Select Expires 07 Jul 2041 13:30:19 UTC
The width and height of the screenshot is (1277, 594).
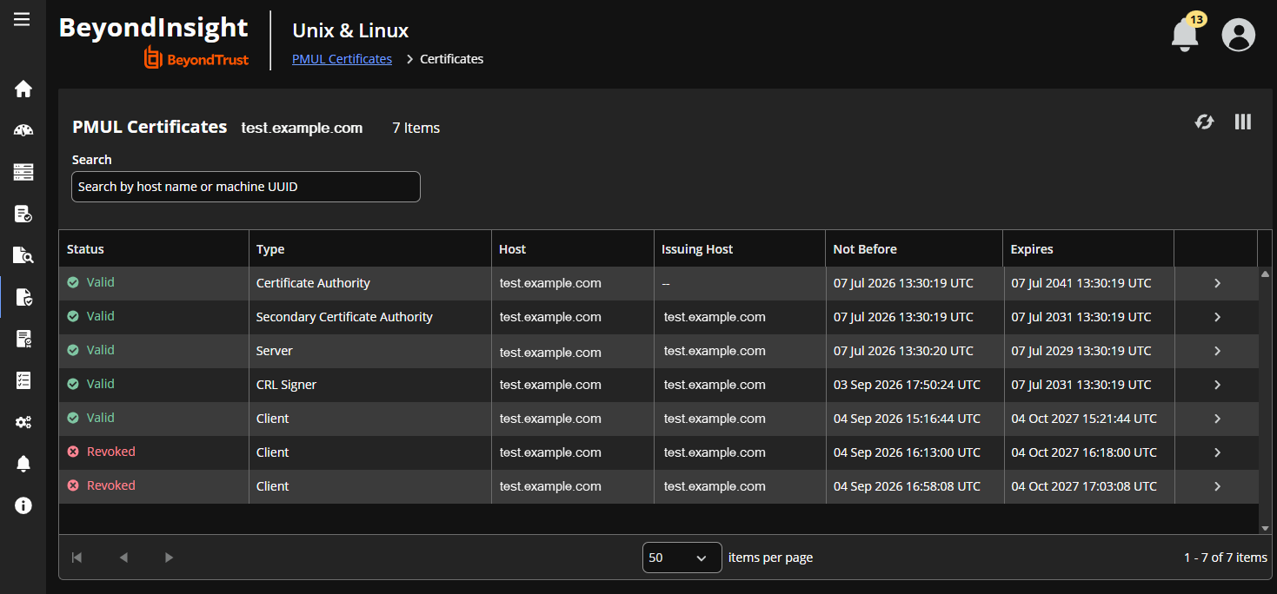pos(1081,283)
